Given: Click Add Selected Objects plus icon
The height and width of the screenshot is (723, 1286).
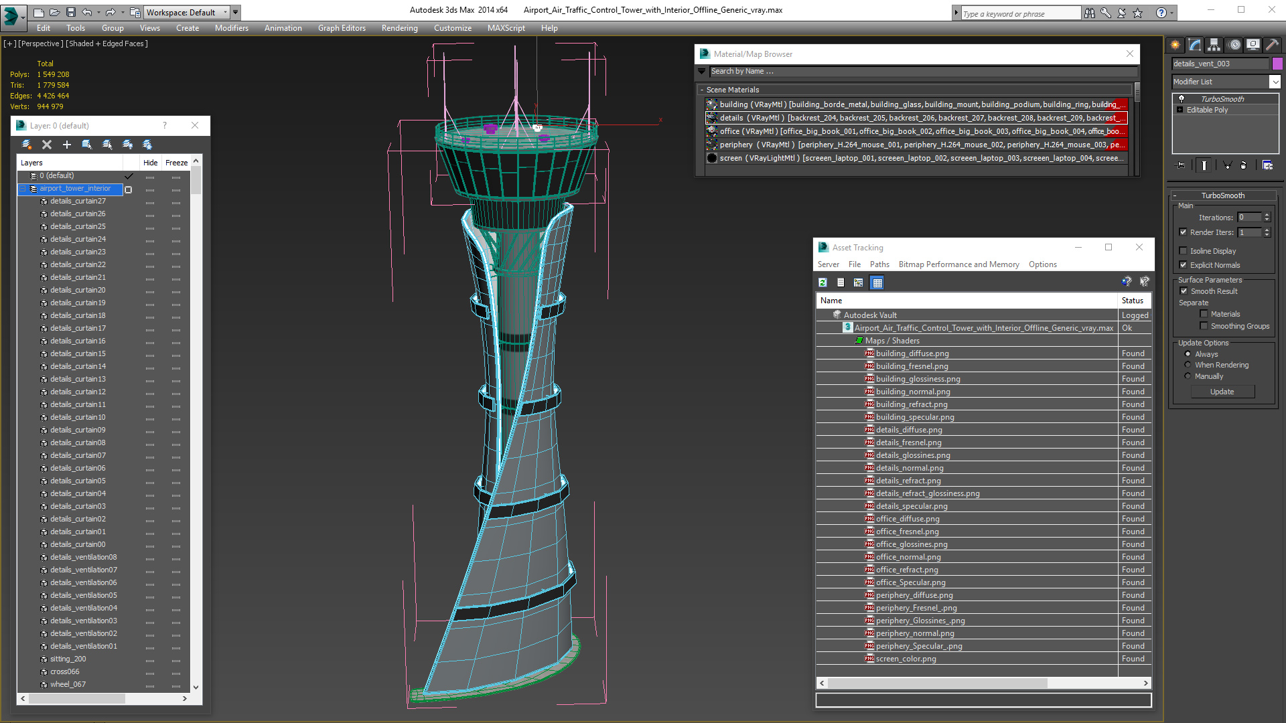Looking at the screenshot, I should tap(67, 145).
